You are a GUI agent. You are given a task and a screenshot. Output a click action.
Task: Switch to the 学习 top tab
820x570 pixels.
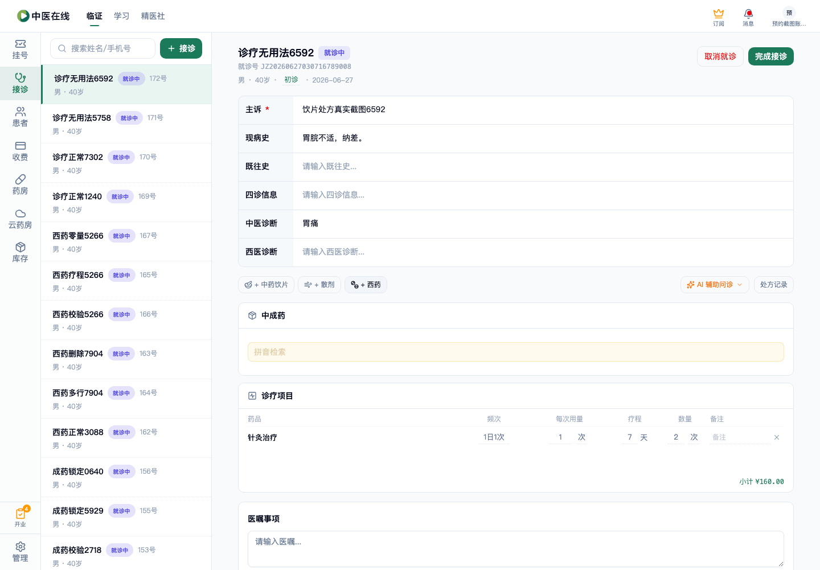coord(122,16)
